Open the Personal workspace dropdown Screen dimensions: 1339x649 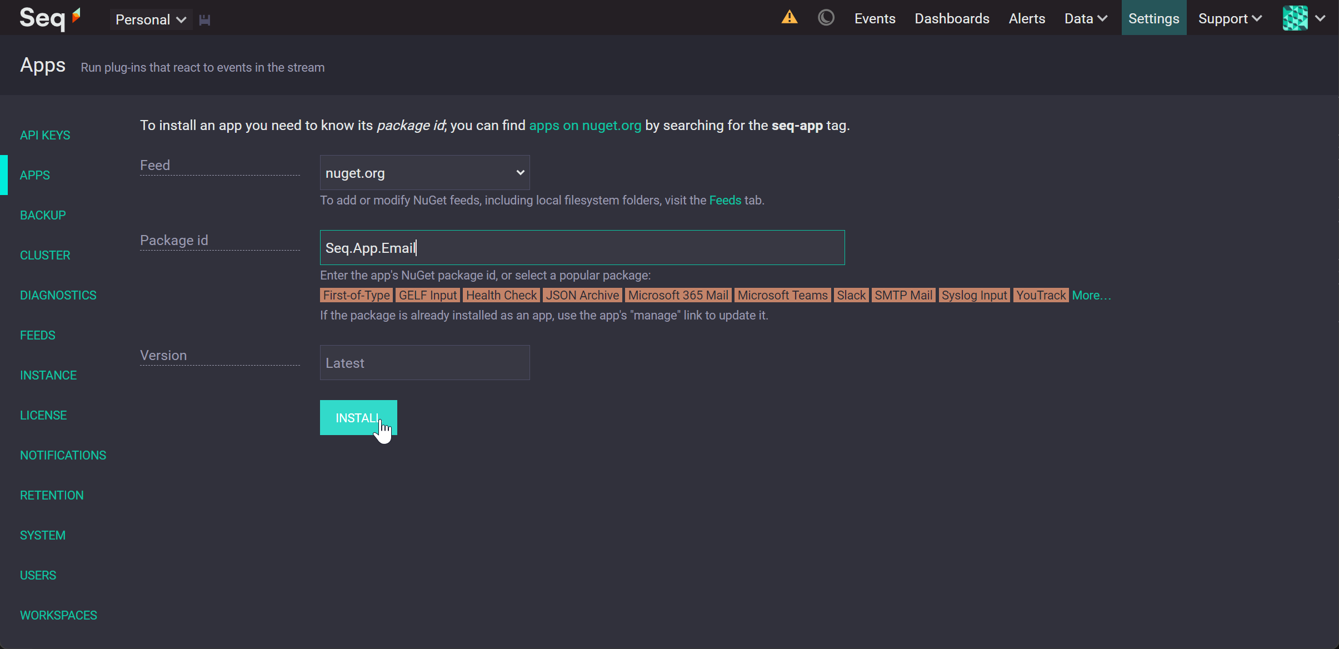pyautogui.click(x=151, y=19)
